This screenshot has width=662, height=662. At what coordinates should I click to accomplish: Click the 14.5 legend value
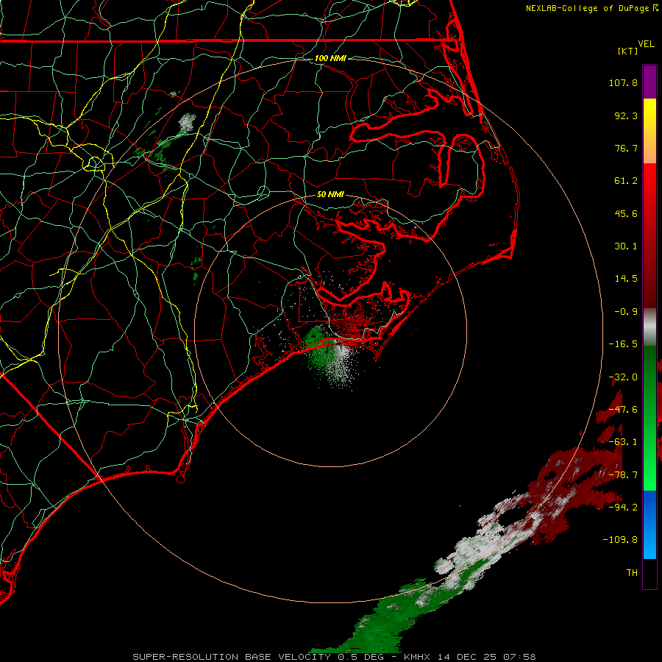coord(626,279)
